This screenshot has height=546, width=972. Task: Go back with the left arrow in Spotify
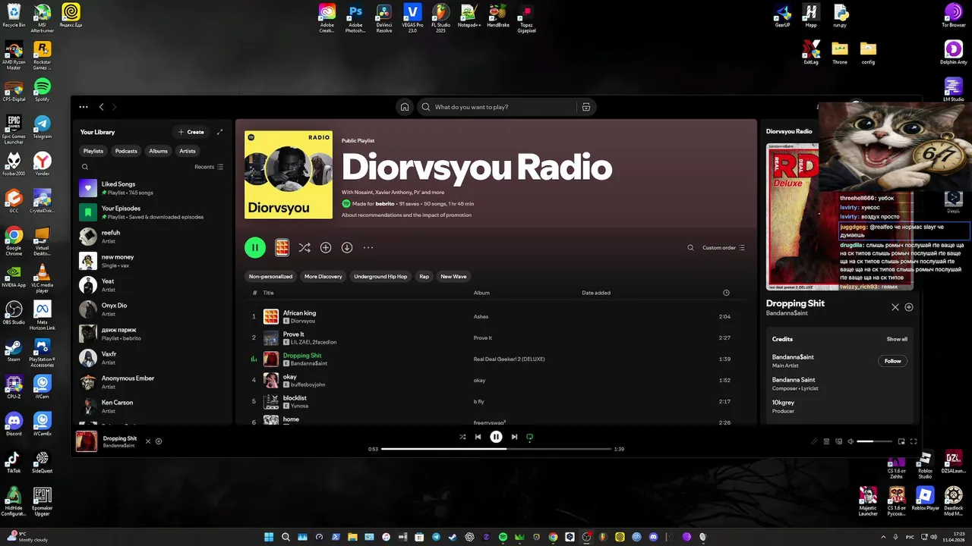coord(101,107)
